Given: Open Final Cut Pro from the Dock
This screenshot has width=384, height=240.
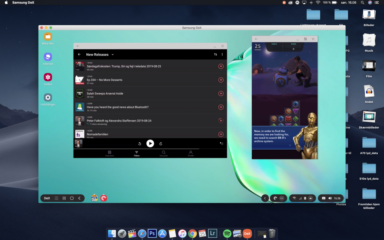Looking at the screenshot, I should pos(132,233).
